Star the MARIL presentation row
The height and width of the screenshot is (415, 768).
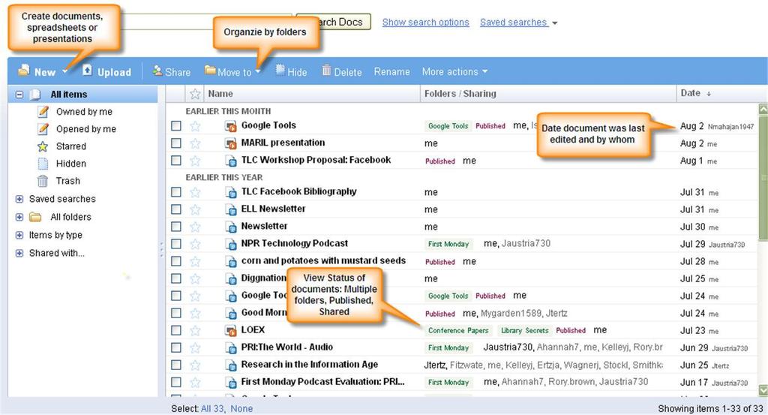coord(195,143)
